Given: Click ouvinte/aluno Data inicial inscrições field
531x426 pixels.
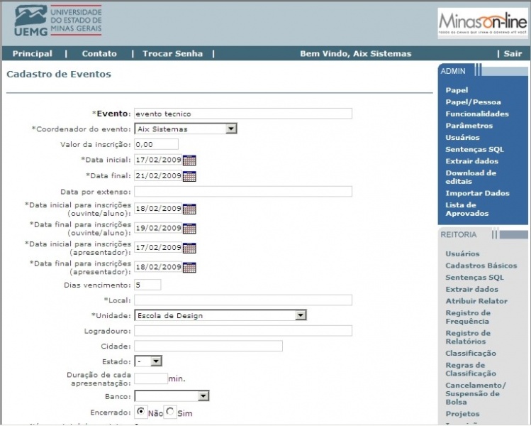Looking at the screenshot, I should tap(158, 208).
